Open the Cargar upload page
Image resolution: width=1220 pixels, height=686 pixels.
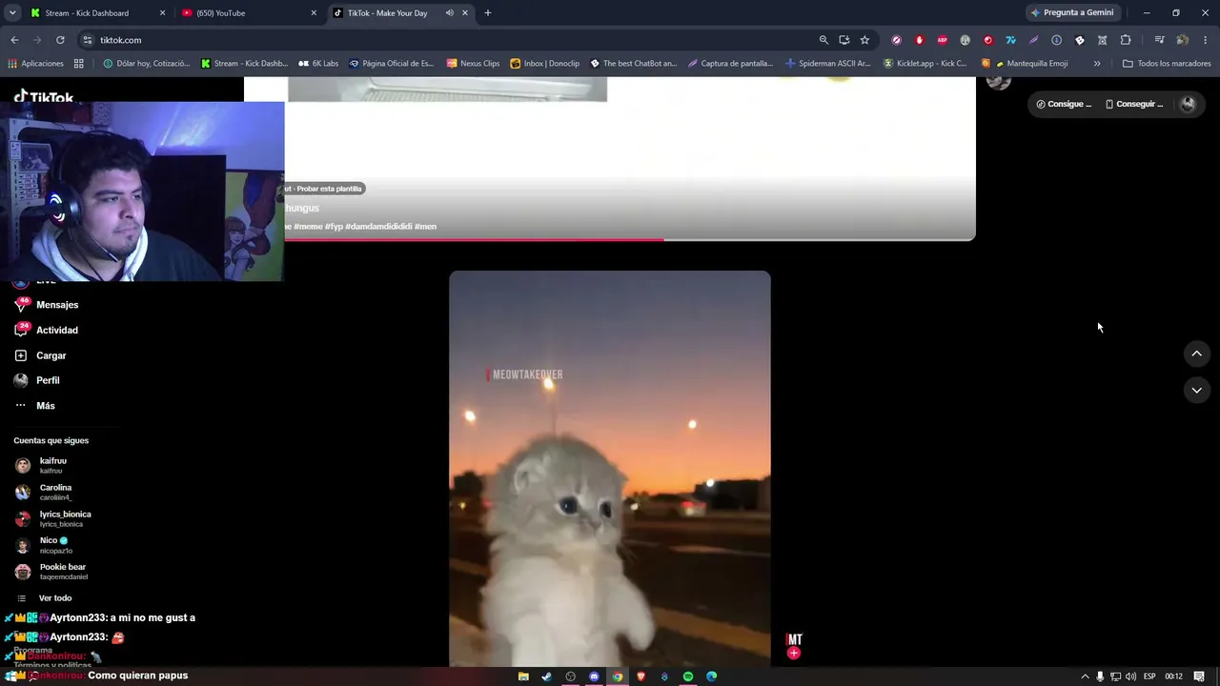click(41, 355)
